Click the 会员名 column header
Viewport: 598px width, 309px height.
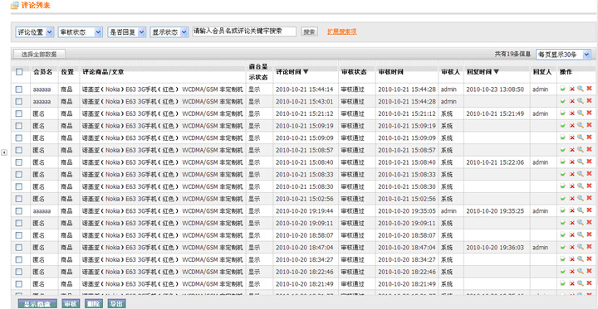click(x=42, y=71)
